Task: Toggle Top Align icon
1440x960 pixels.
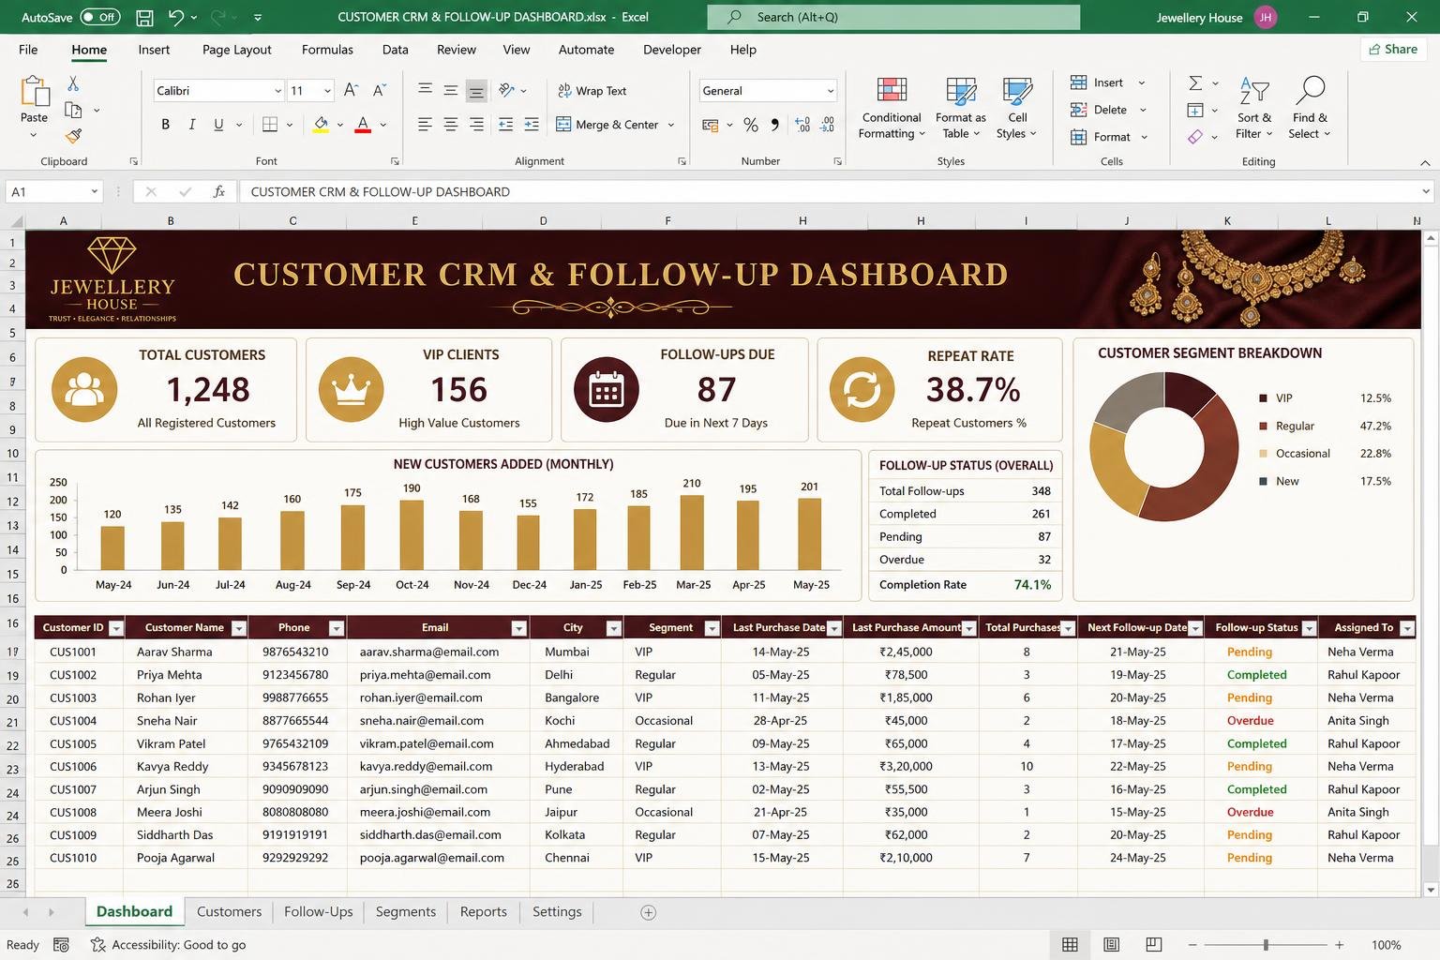Action: pyautogui.click(x=425, y=90)
